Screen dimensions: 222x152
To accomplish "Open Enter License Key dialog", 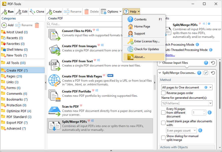I will (x=144, y=41).
